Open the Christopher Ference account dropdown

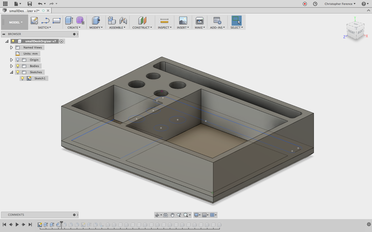point(340,4)
